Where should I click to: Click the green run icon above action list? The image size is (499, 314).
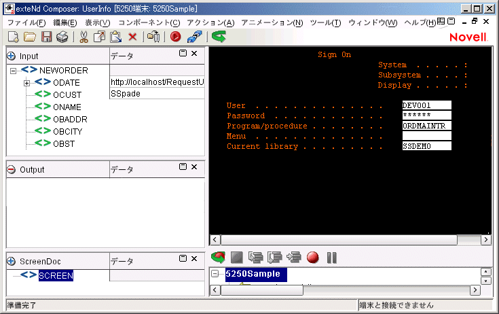[218, 258]
